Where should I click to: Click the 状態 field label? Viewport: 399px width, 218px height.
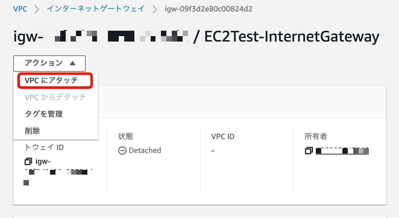pos(126,136)
